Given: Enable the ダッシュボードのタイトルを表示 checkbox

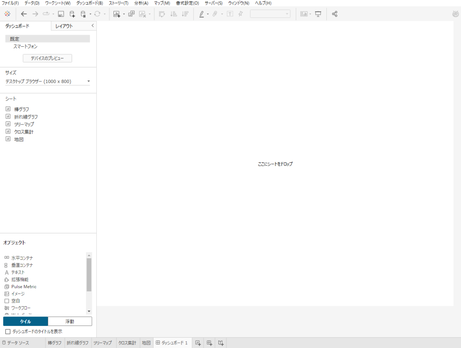Looking at the screenshot, I should click(x=7, y=331).
